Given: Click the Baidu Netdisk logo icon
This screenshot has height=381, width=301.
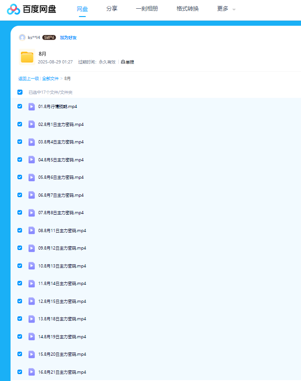Looking at the screenshot, I should tap(13, 9).
